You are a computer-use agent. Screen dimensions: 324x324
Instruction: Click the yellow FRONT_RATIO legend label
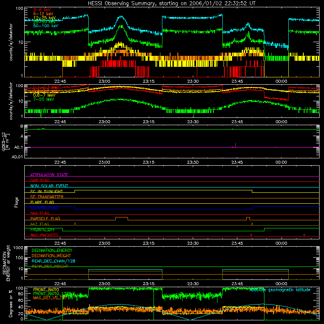coord(46,290)
